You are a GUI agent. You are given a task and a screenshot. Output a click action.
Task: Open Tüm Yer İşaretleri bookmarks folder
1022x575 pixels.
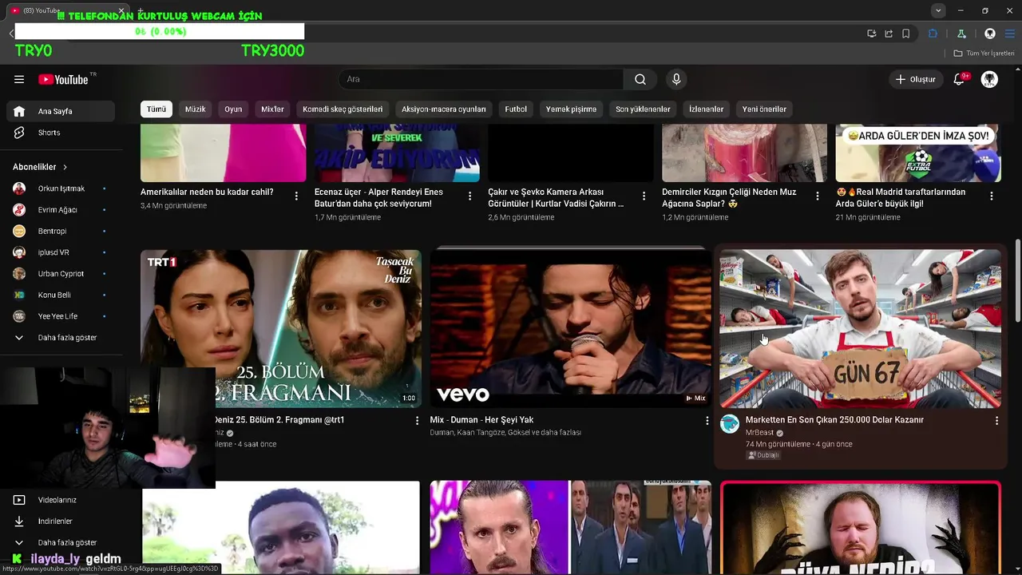click(984, 54)
